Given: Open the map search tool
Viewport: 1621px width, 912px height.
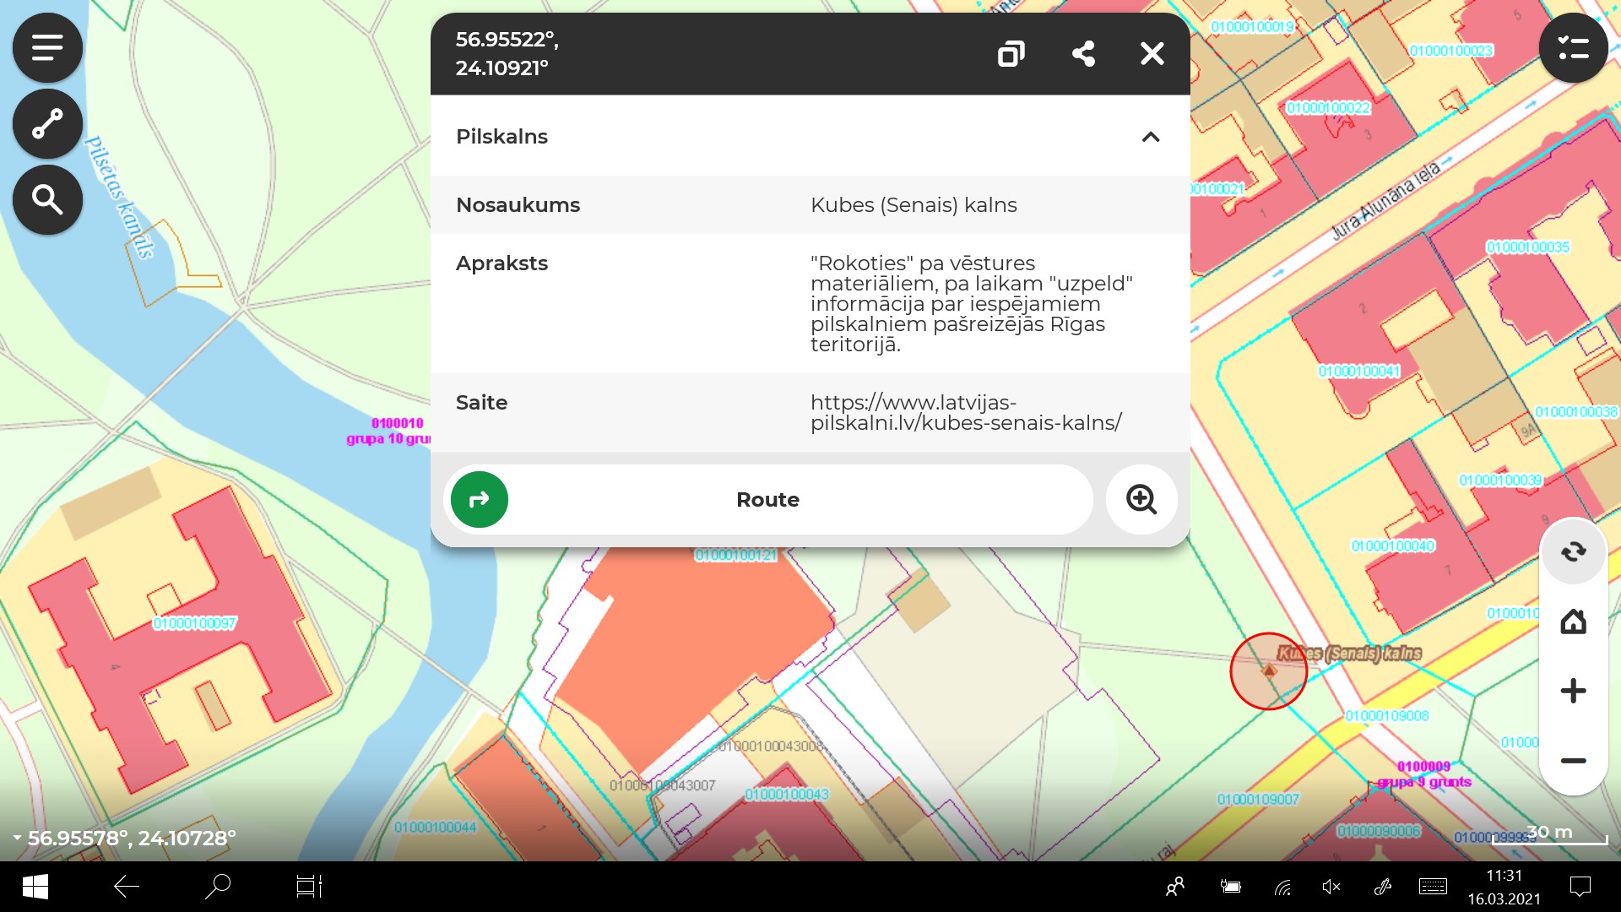Looking at the screenshot, I should coord(47,200).
